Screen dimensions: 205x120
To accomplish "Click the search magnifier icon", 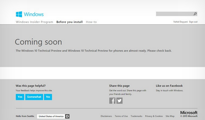I will [195, 14].
